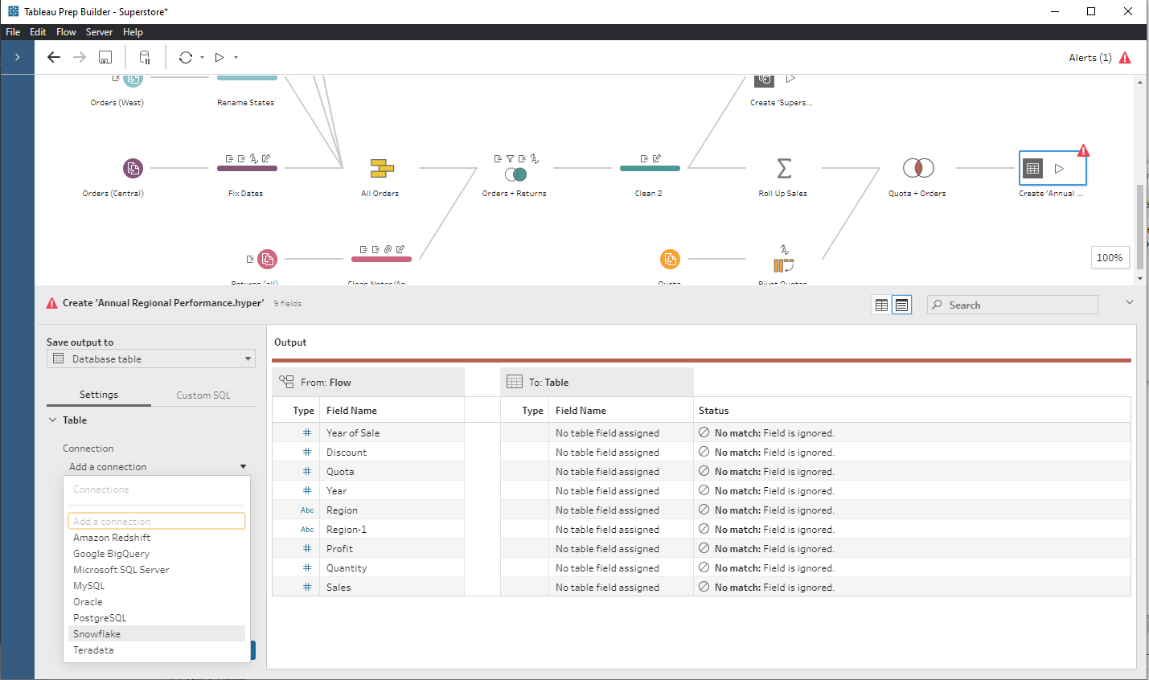Image resolution: width=1149 pixels, height=680 pixels.
Task: Click the Search fields box
Action: click(1012, 305)
